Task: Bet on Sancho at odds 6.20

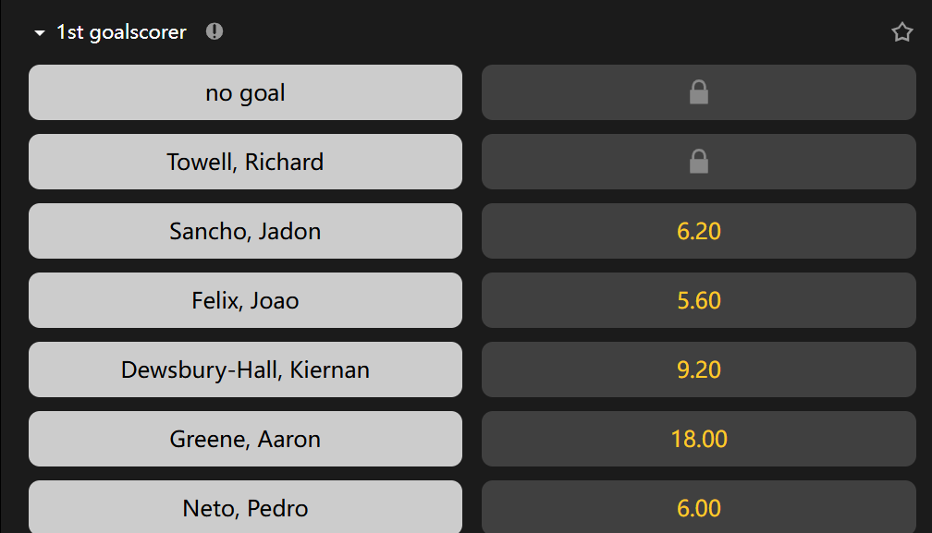Action: tap(699, 231)
